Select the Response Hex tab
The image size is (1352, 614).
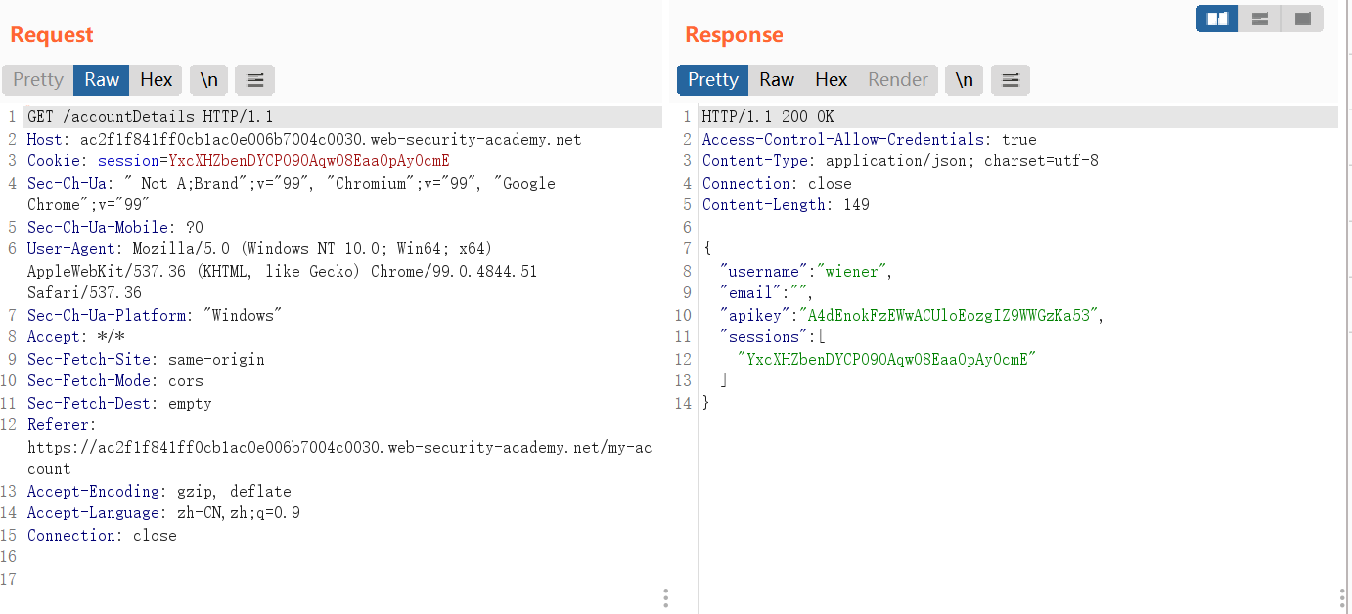832,80
